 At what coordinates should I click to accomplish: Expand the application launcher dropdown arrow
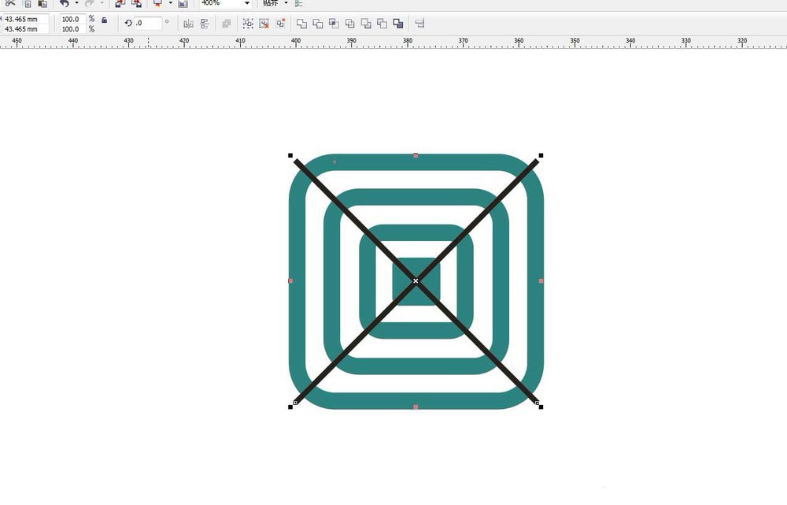[170, 3]
